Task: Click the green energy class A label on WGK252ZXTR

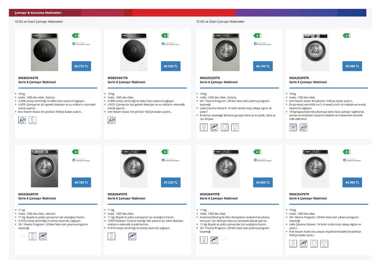Action: pos(258,36)
